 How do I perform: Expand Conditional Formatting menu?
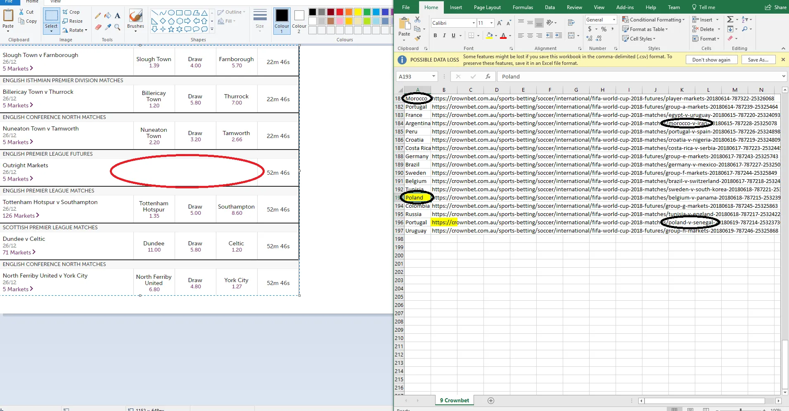click(653, 20)
